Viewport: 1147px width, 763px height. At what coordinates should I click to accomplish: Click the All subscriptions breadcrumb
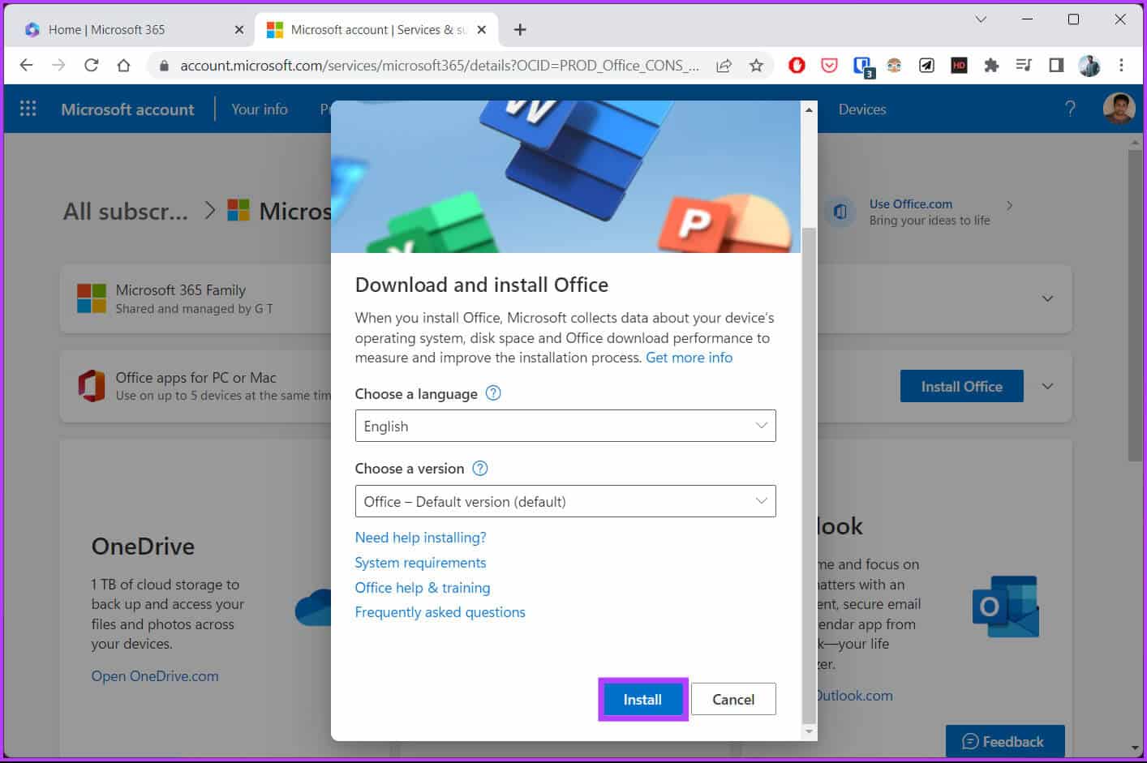pos(126,212)
